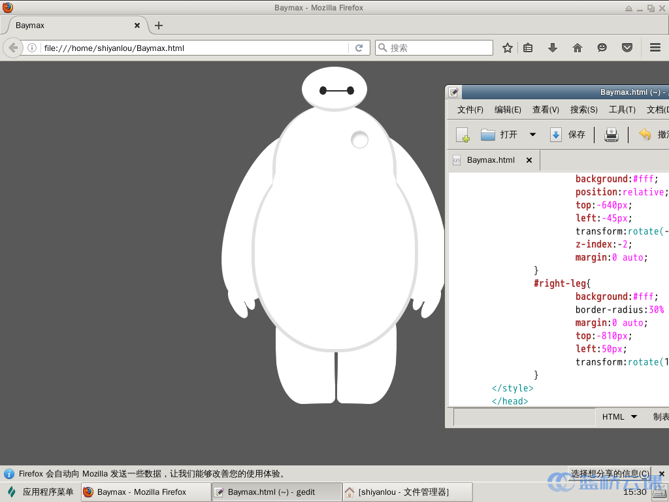Show bookmarks list icon in Firefox toolbar
The height and width of the screenshot is (502, 669).
pos(528,48)
